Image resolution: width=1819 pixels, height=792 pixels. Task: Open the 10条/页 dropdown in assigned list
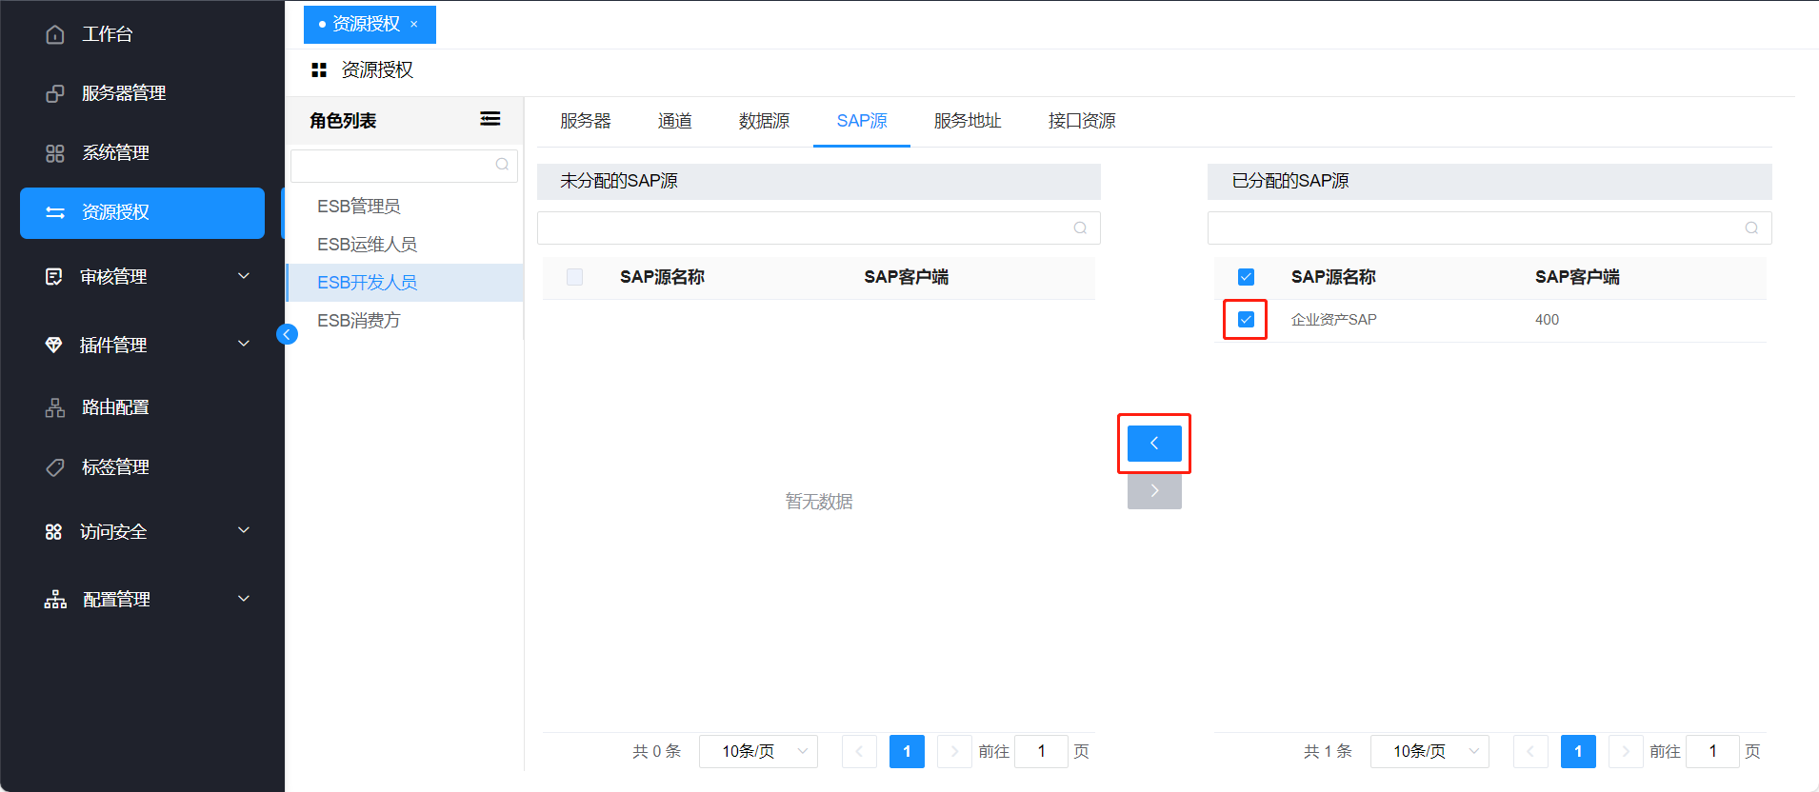[x=1429, y=751]
